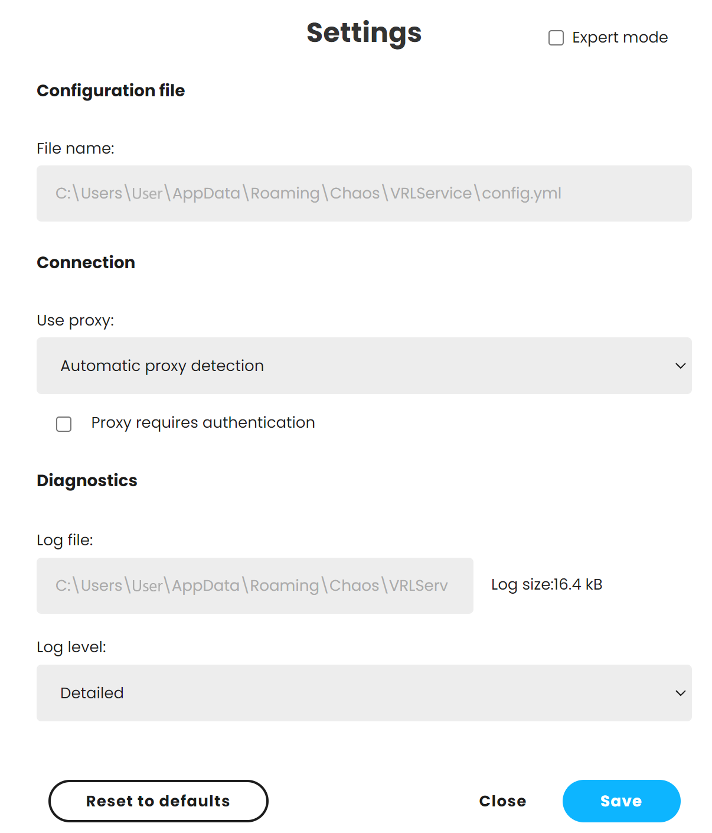Image resolution: width=712 pixels, height=833 pixels.
Task: Click the Save button
Action: [621, 801]
